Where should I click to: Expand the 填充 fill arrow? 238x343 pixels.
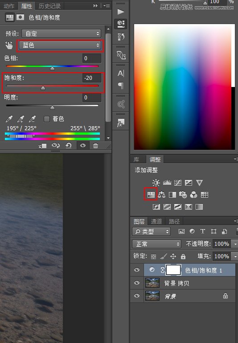(x=235, y=256)
